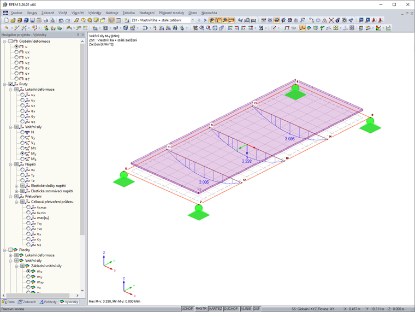Toggle DXF in status bar
415x312 pixels.
(x=257, y=309)
